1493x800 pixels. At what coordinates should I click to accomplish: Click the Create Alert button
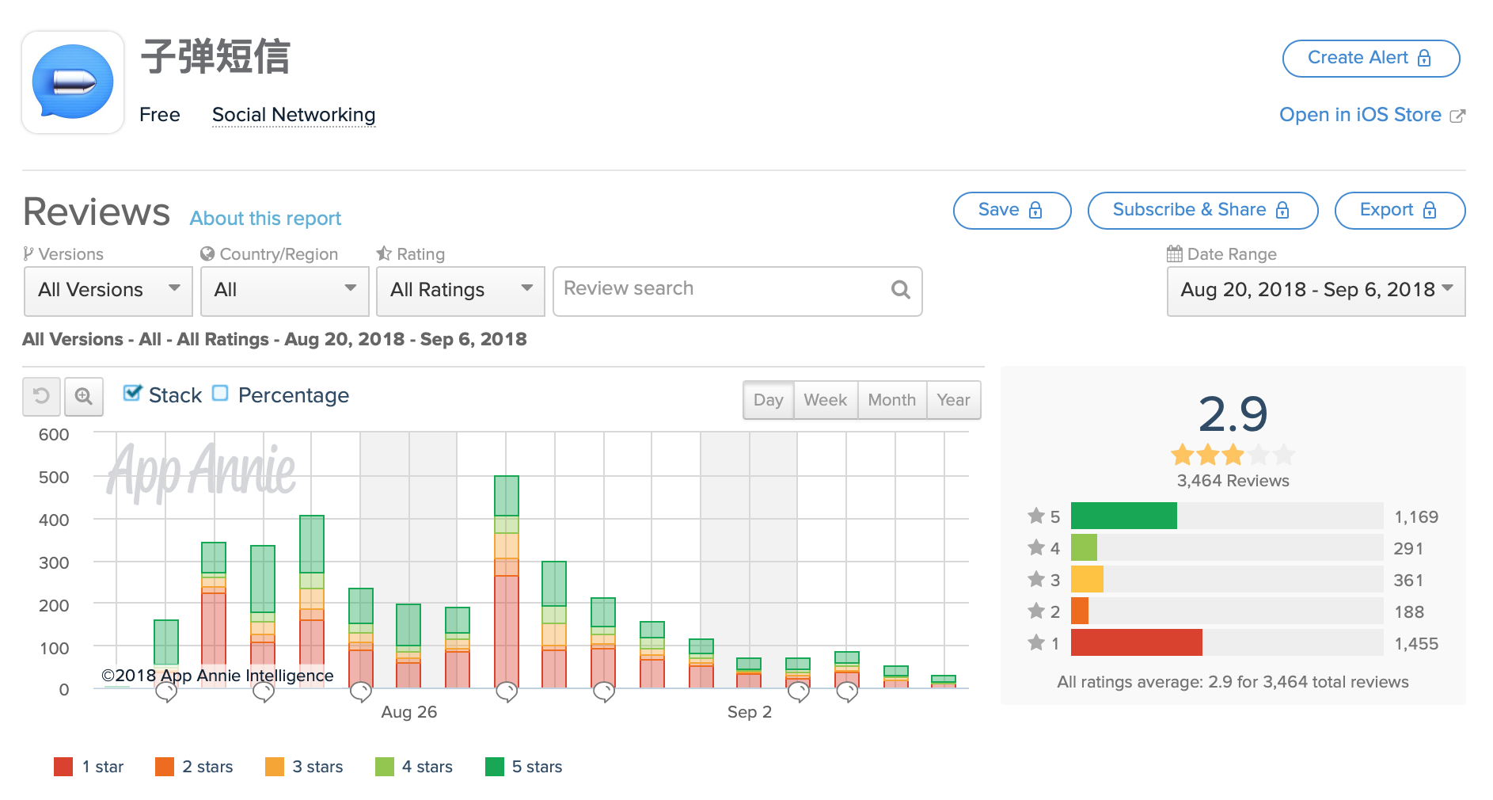tap(1371, 59)
